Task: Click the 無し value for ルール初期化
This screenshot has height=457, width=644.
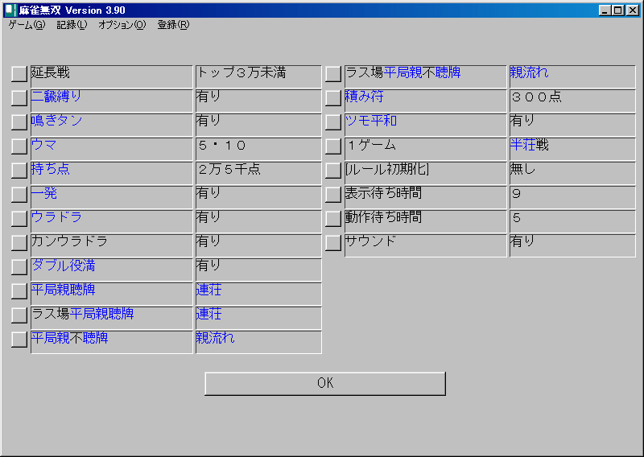Action: (572, 173)
